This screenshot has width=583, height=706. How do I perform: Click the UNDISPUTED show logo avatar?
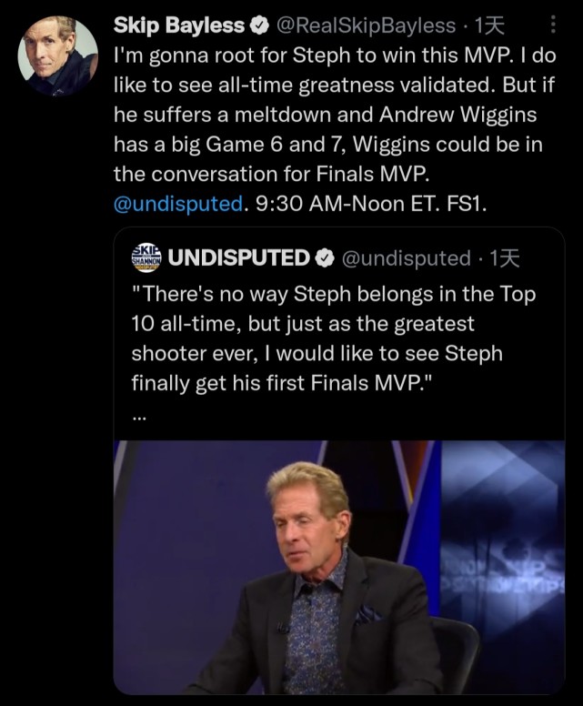(146, 257)
